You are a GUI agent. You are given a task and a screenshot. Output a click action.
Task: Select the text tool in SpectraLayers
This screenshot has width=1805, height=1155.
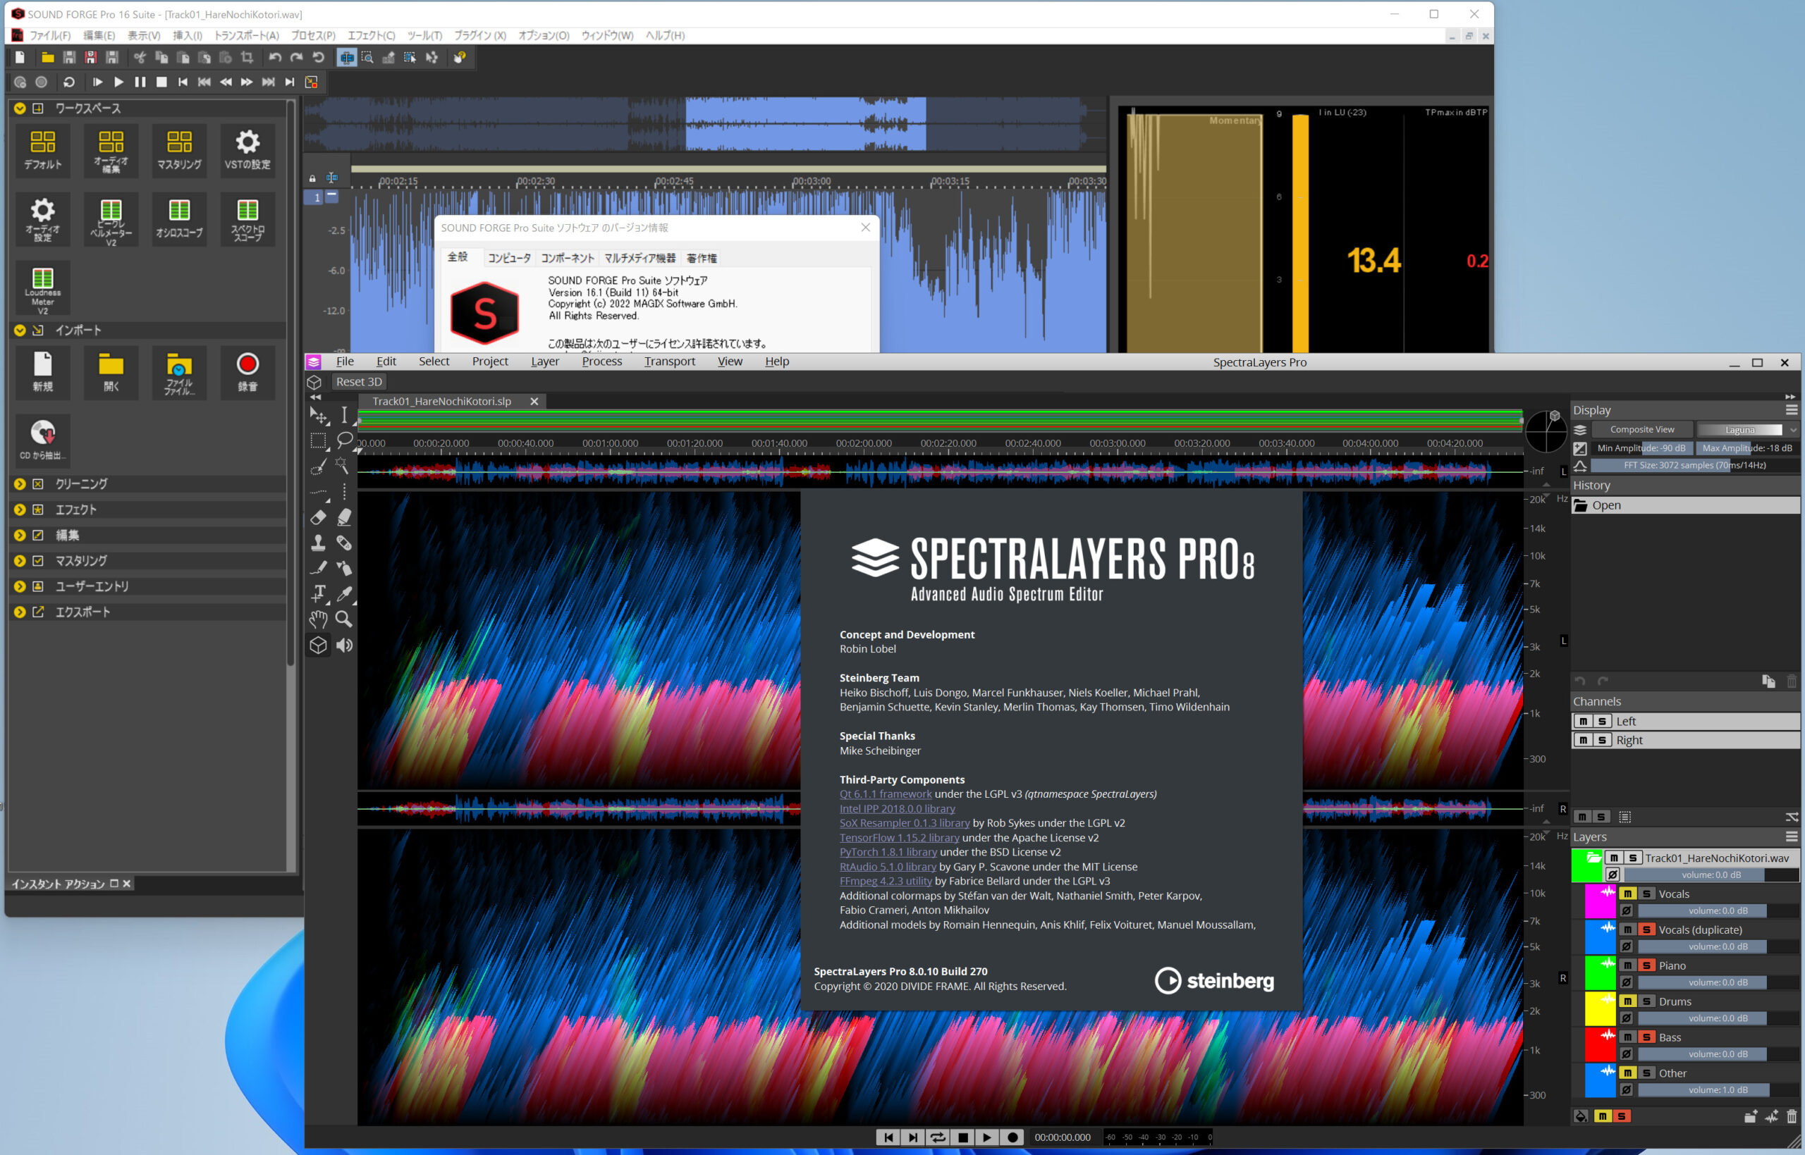point(318,593)
